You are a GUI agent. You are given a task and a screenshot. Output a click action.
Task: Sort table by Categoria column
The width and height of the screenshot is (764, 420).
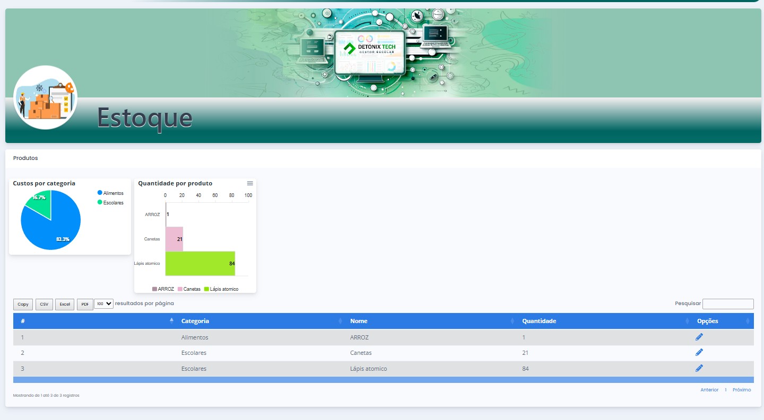tap(261, 321)
